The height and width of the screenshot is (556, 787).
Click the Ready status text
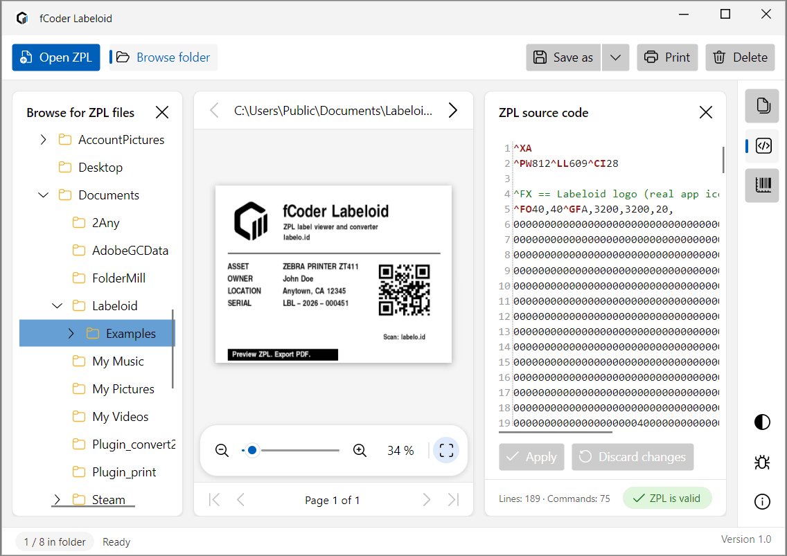pos(116,542)
